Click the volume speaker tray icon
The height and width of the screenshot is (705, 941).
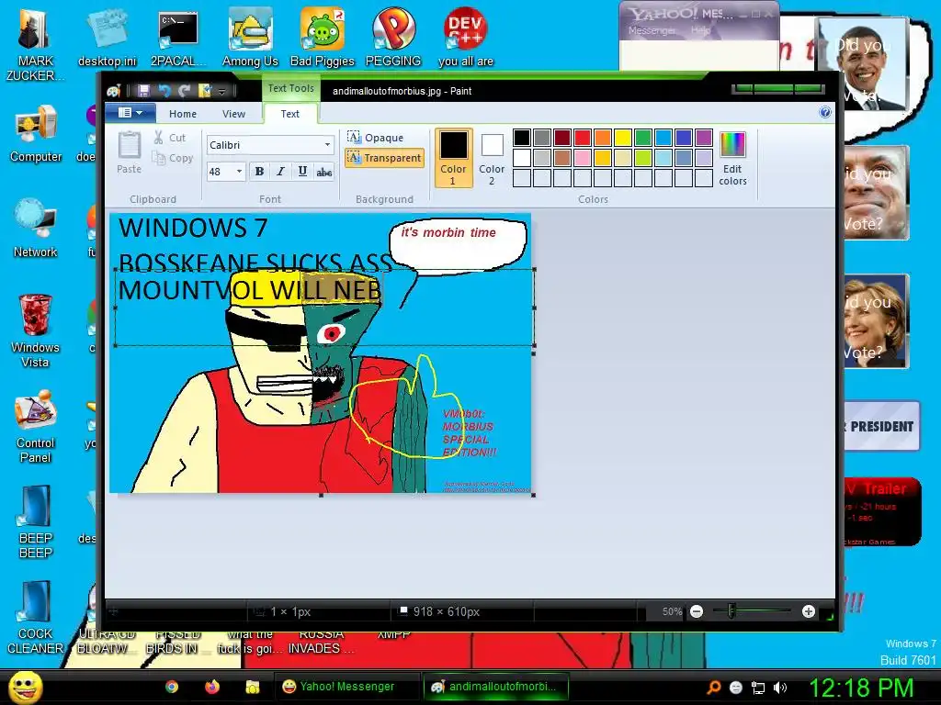[779, 688]
